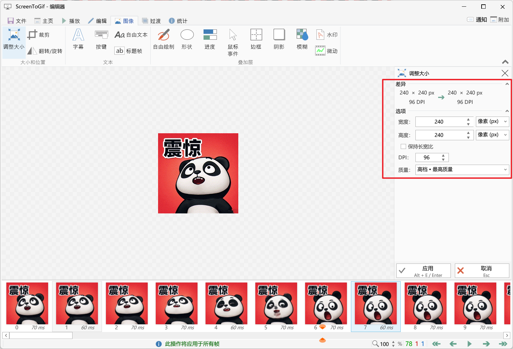Select frame 2 thumbnail

[127, 306]
